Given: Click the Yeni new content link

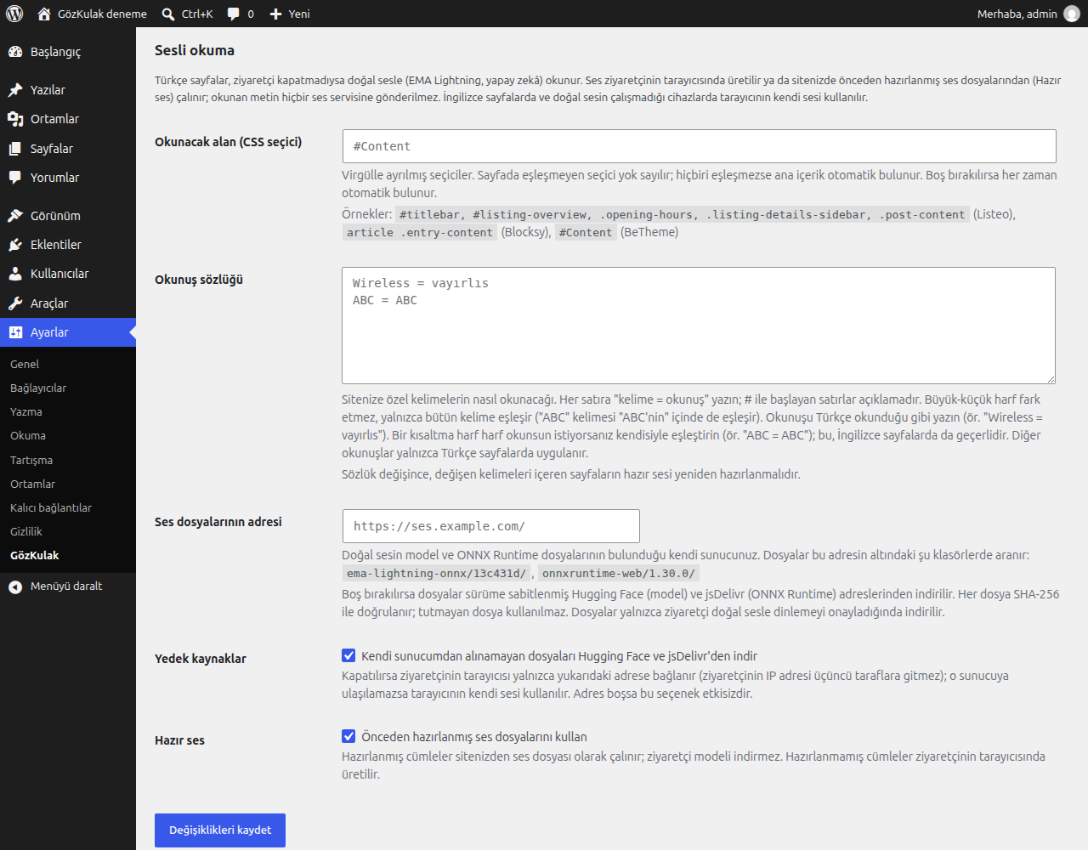Looking at the screenshot, I should coord(299,14).
